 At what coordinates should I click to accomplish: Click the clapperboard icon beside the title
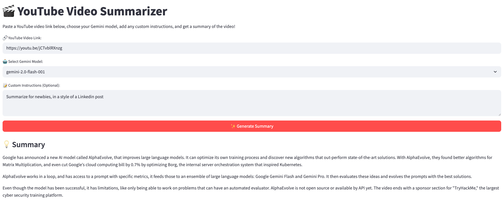(x=8, y=11)
